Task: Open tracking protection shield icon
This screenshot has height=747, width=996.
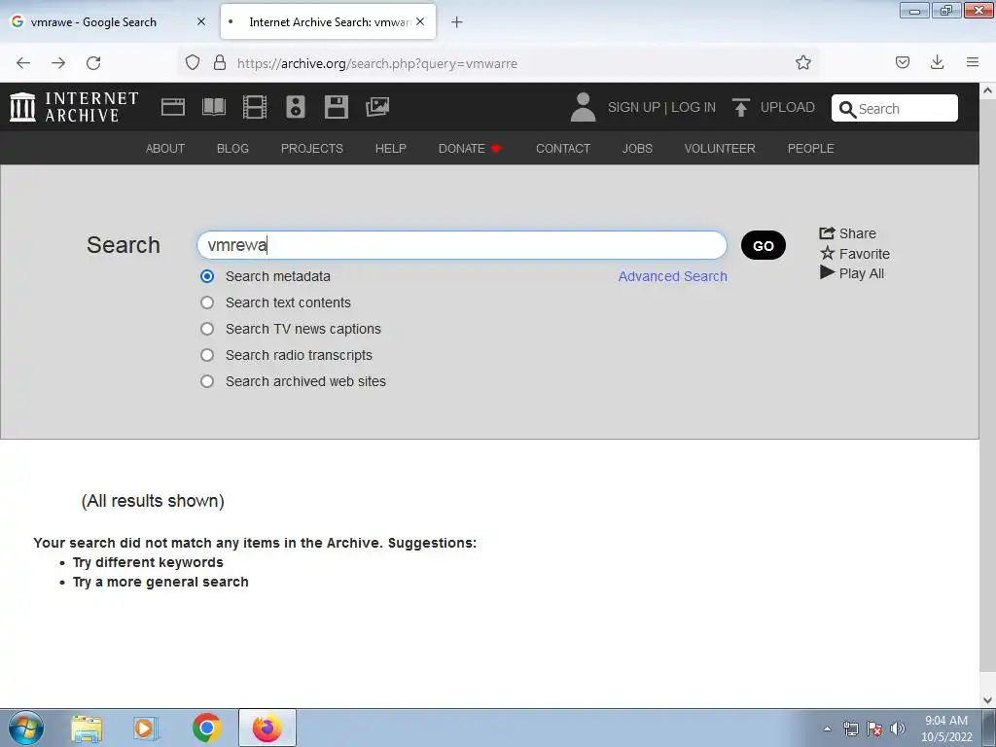Action: [193, 62]
